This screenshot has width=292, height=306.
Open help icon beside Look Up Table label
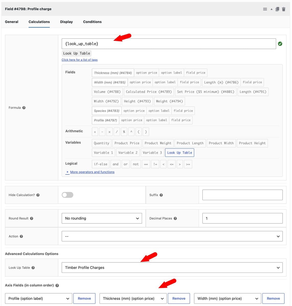pos(33,268)
